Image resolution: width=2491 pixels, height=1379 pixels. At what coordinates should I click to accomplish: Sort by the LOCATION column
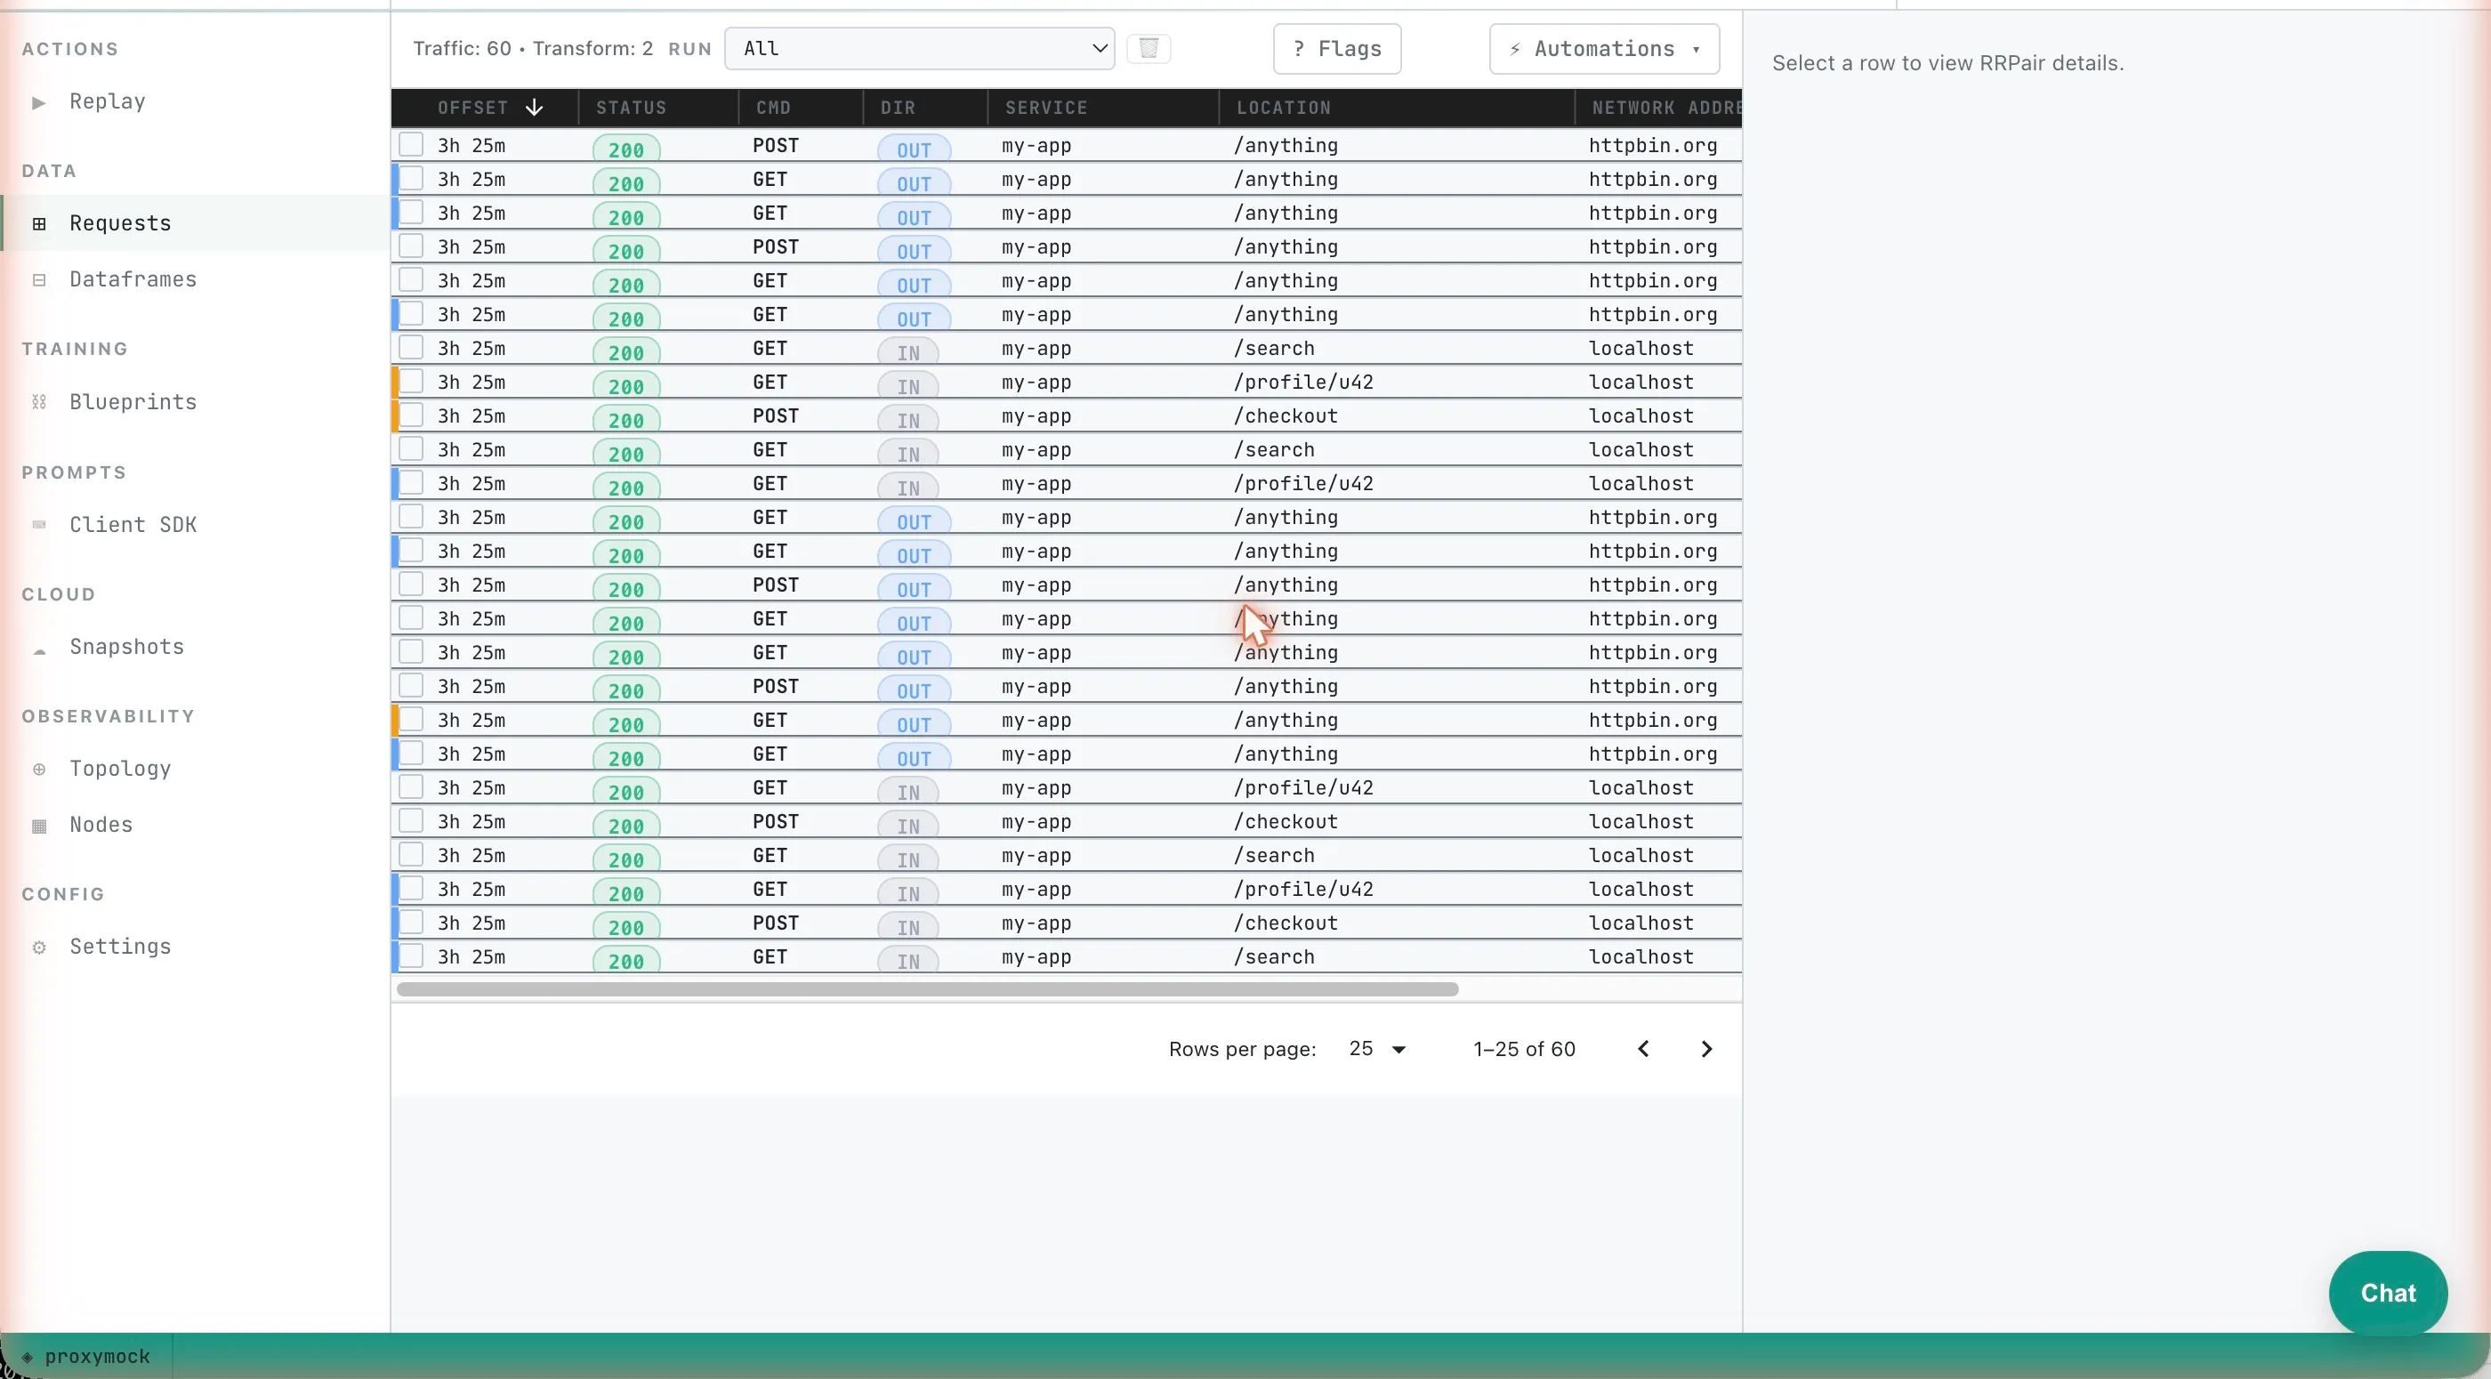point(1283,108)
